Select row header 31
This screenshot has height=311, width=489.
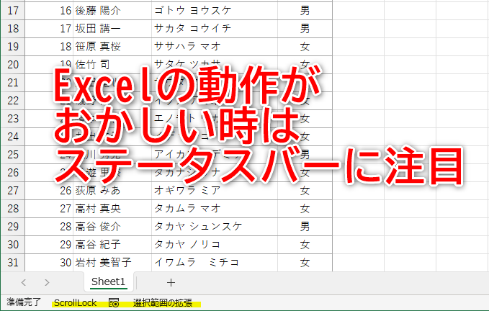(x=14, y=262)
